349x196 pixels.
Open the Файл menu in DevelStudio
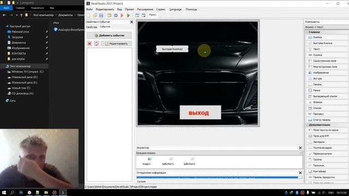(89, 9)
